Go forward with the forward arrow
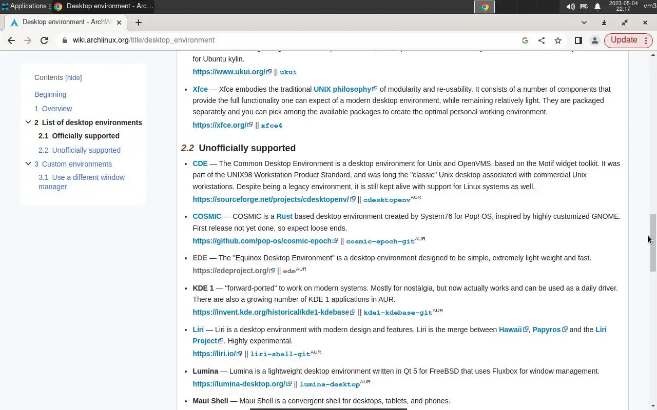The width and height of the screenshot is (657, 410). [28, 40]
